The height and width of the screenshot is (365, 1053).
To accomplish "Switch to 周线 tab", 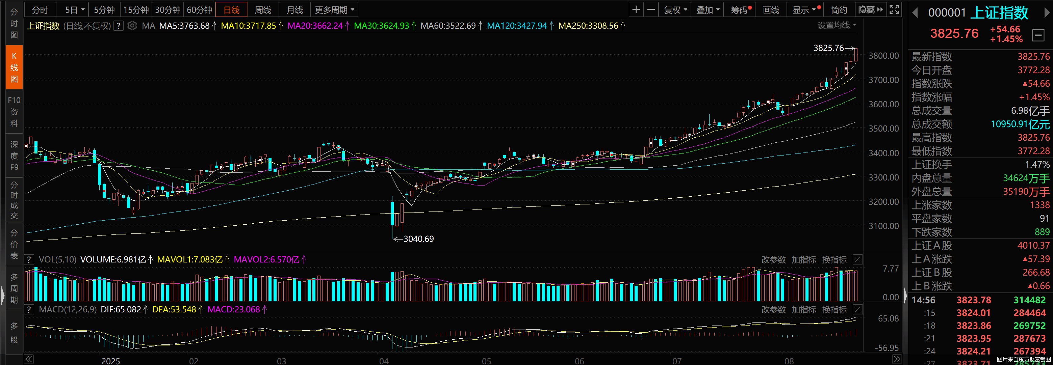I will (263, 10).
